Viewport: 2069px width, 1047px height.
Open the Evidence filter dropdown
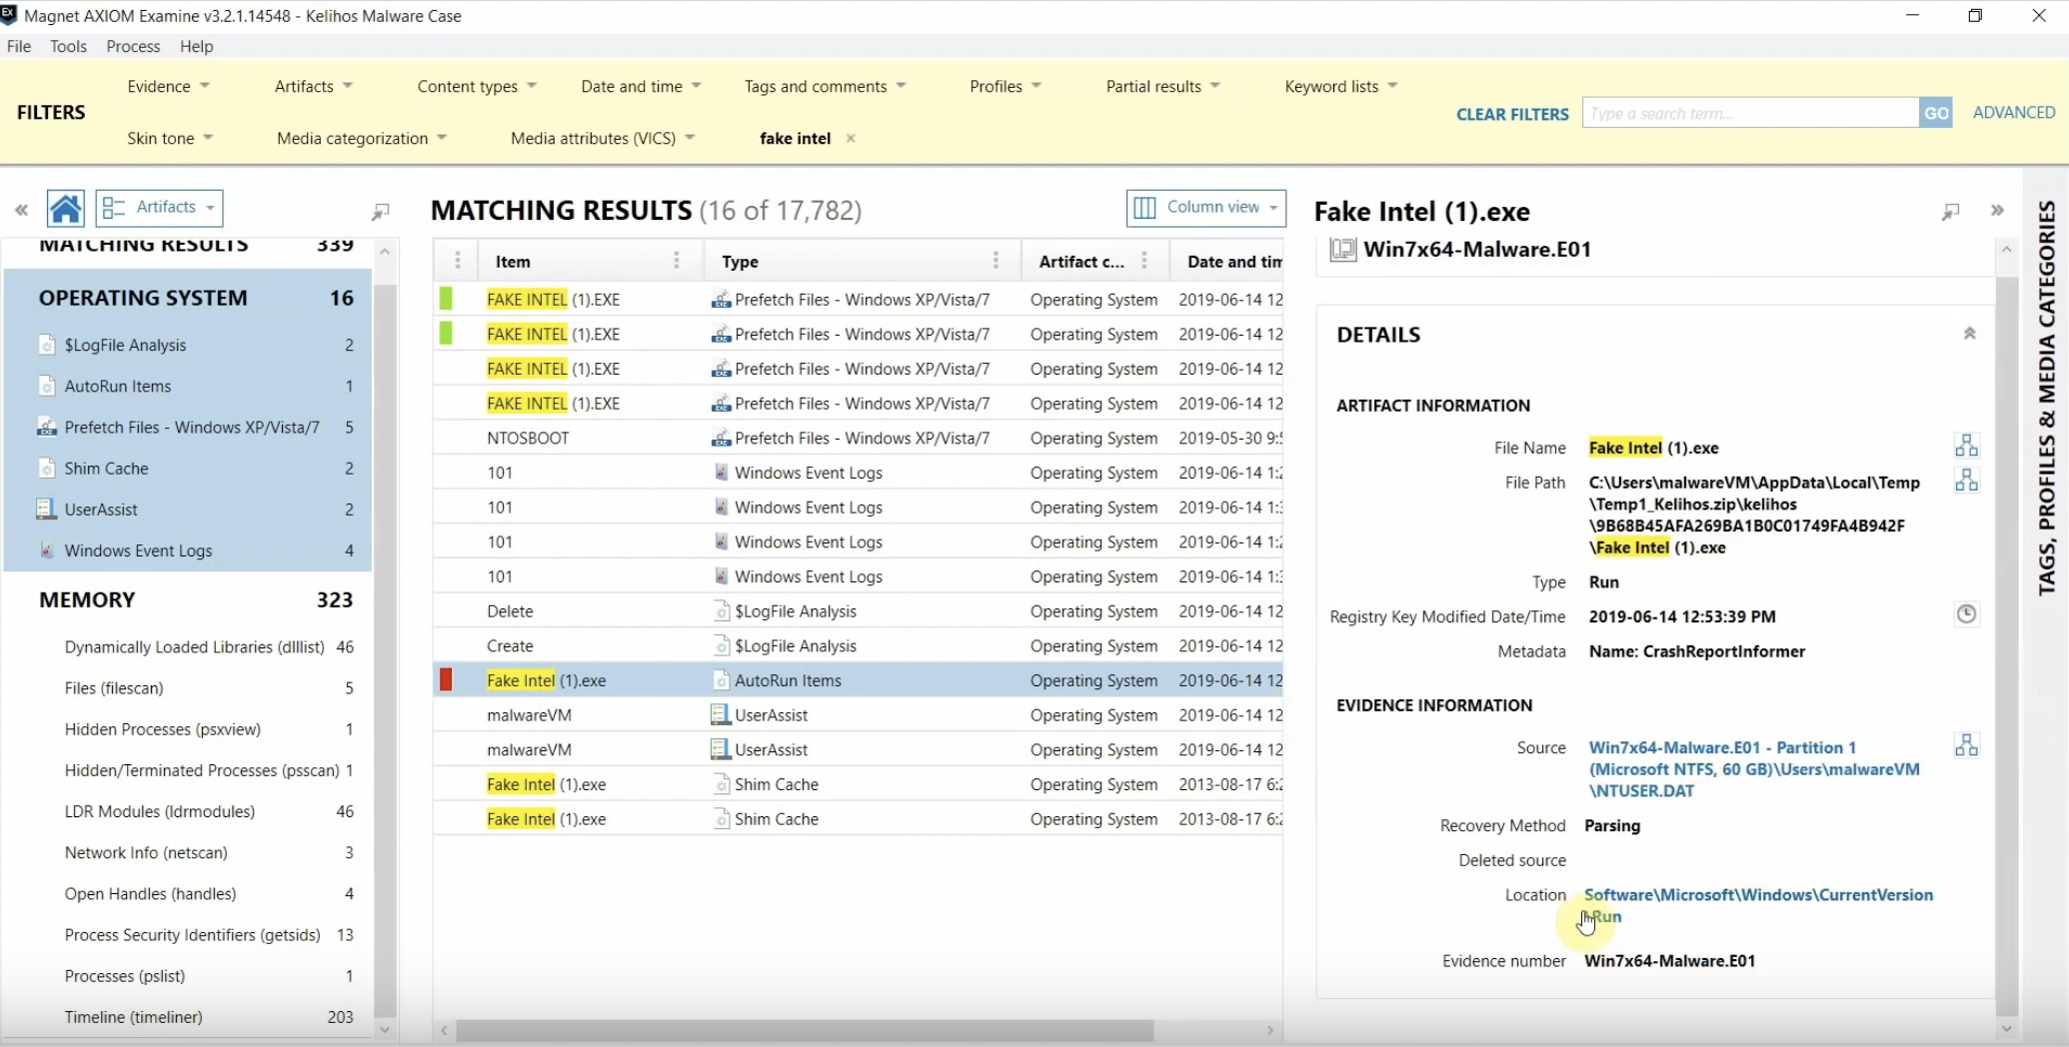(168, 86)
